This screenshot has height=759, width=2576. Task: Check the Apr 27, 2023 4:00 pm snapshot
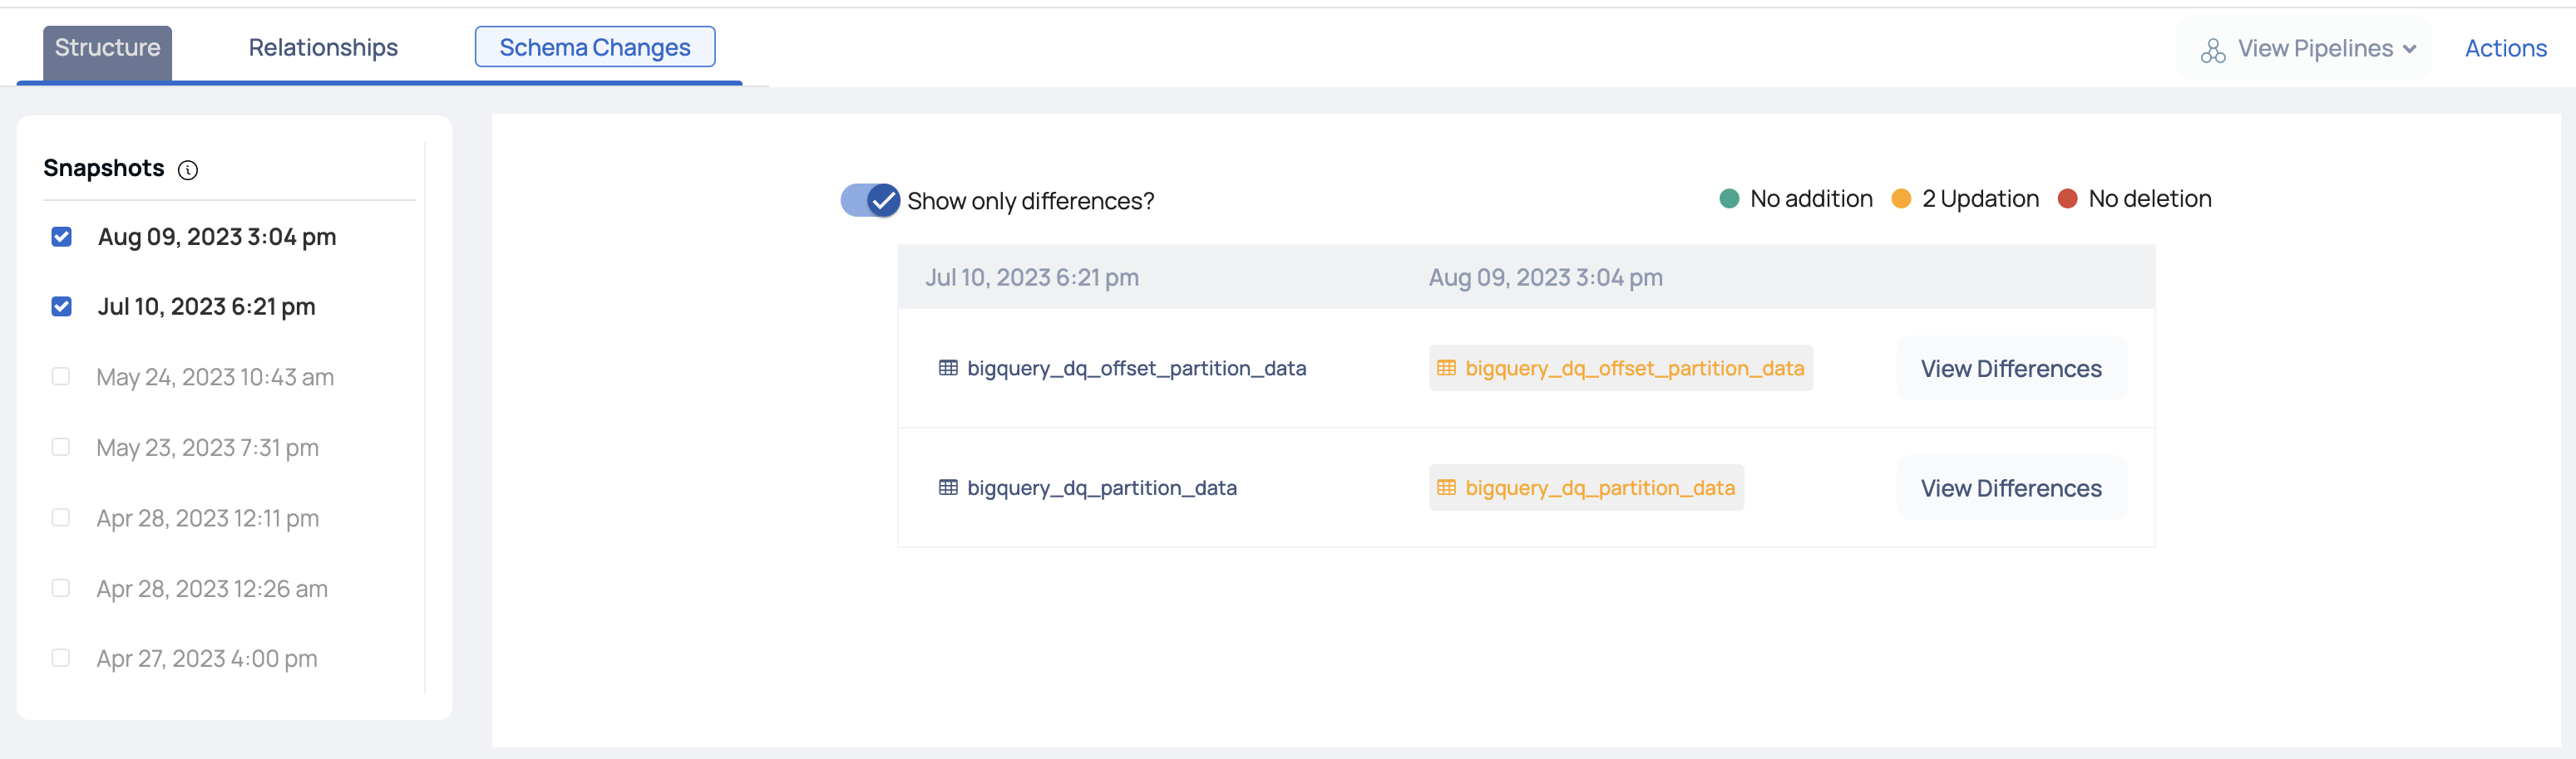[61, 659]
